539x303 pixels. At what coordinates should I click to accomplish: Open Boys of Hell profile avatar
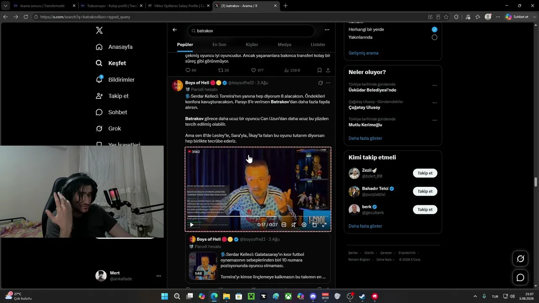[x=177, y=85]
